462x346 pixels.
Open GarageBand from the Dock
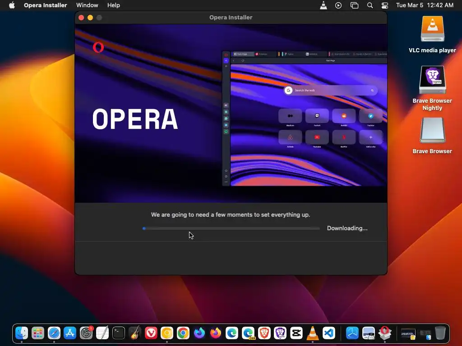point(135,333)
